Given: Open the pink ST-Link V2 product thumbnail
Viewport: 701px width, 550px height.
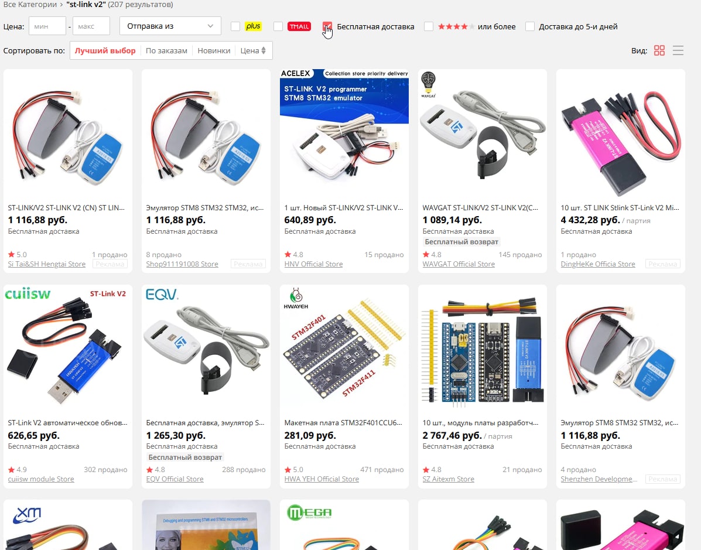Looking at the screenshot, I should pyautogui.click(x=621, y=133).
